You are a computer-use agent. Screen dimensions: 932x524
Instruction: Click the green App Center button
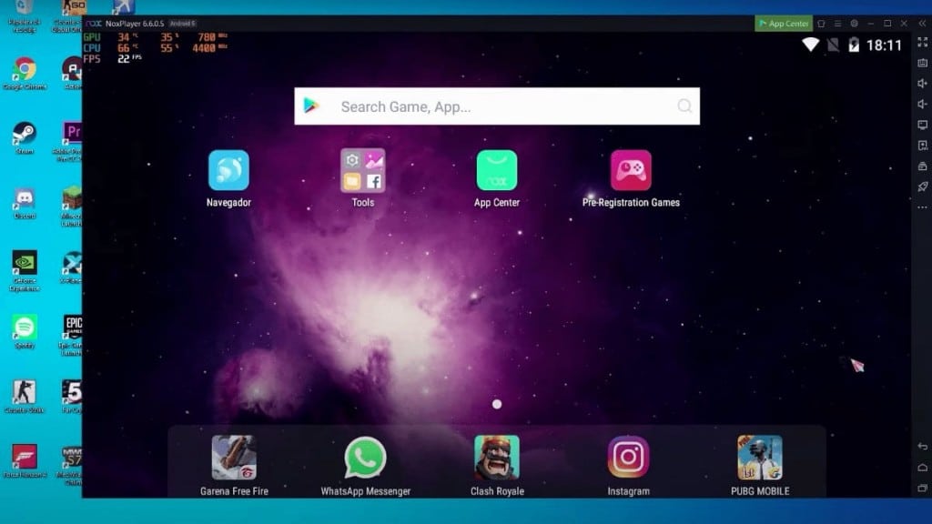tap(783, 23)
